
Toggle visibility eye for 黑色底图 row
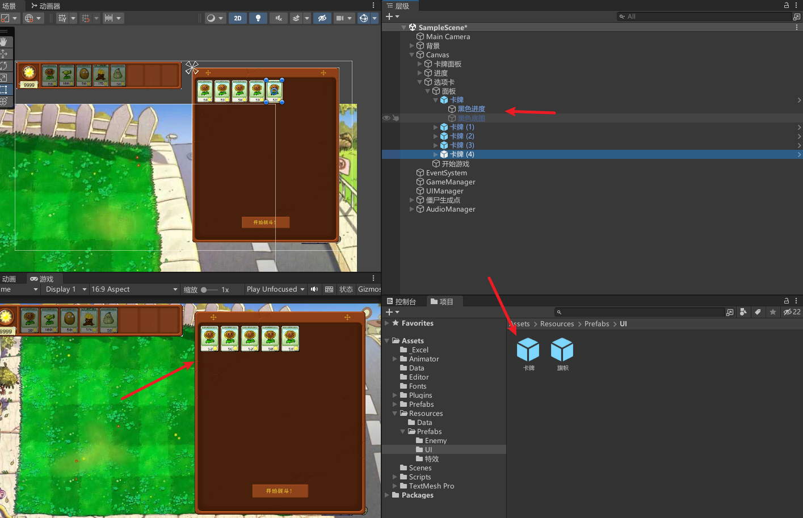tap(386, 118)
